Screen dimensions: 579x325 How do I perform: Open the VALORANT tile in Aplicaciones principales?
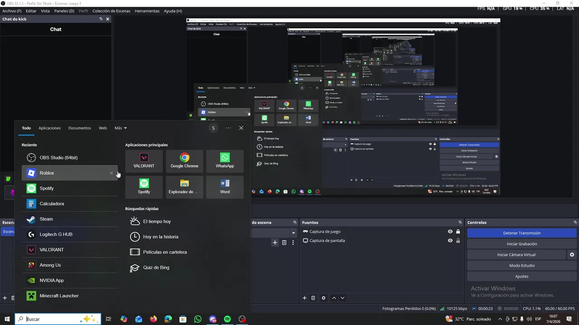pyautogui.click(x=144, y=161)
